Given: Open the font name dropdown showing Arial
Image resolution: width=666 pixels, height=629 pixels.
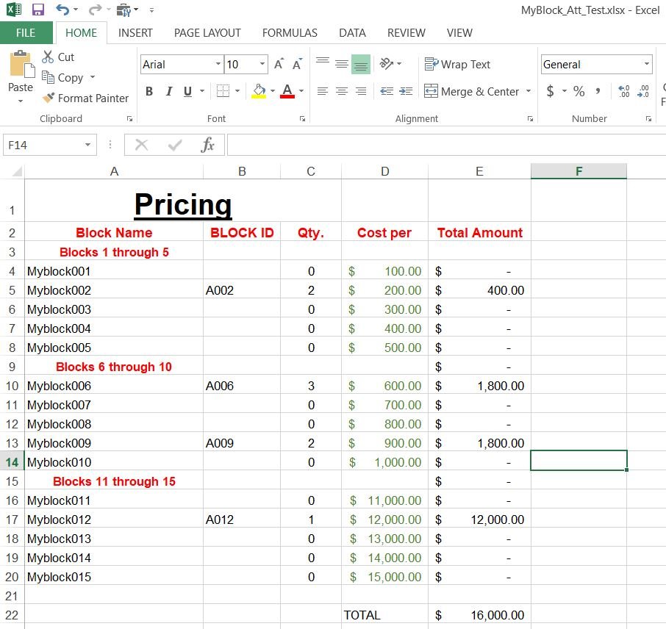Looking at the screenshot, I should 218,65.
